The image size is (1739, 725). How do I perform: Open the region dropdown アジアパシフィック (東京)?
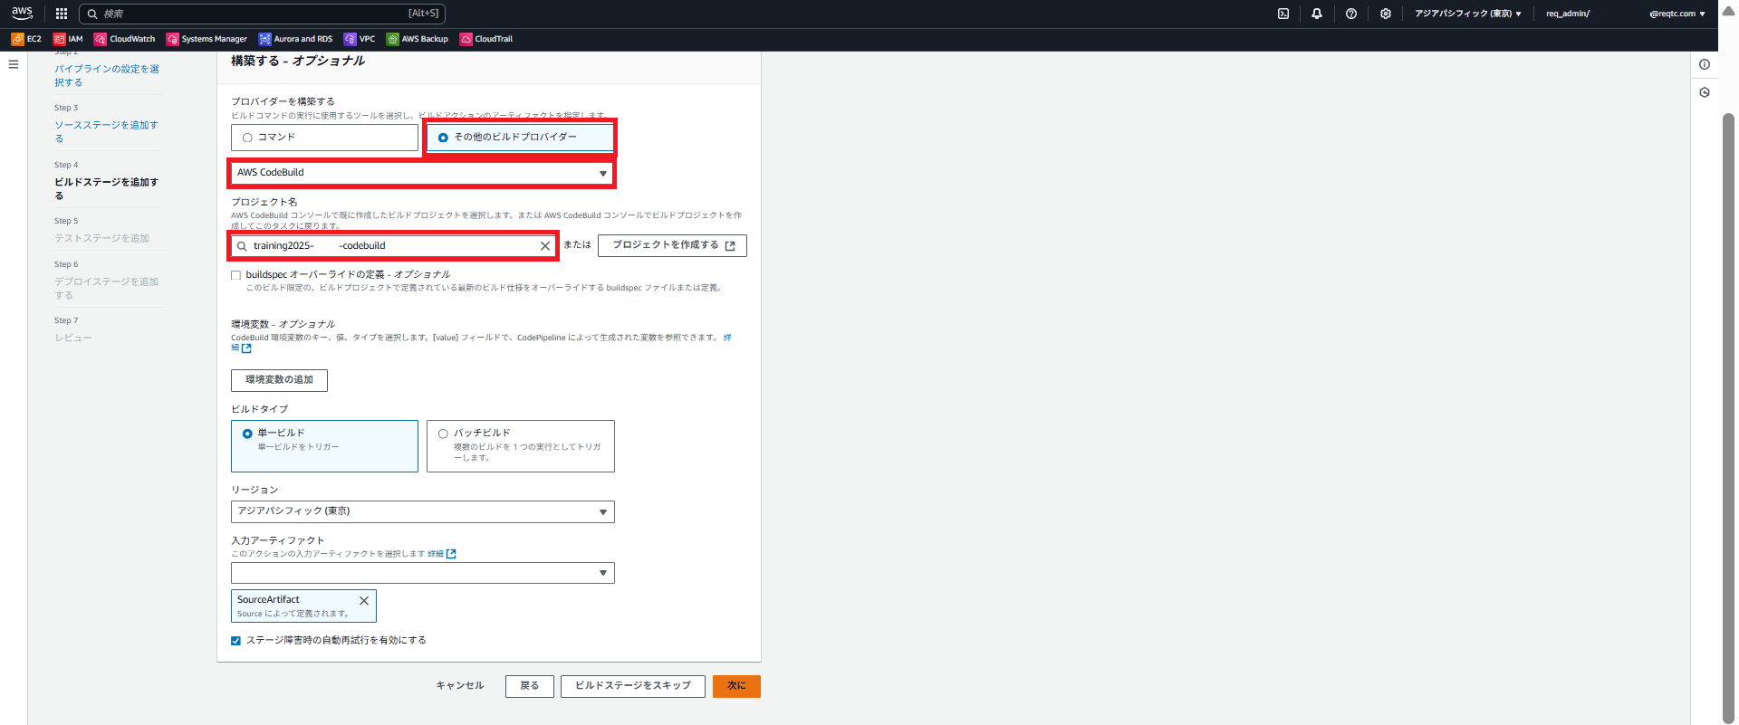tap(423, 511)
